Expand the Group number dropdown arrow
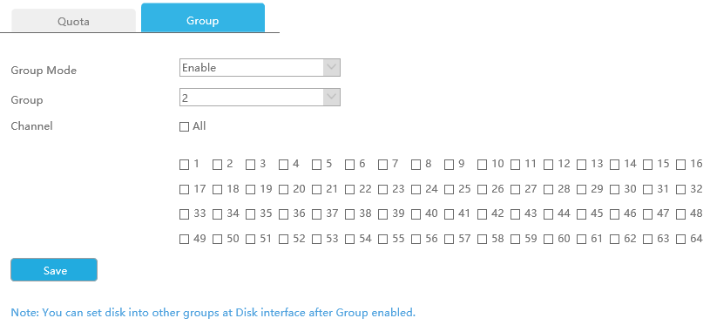 click(331, 97)
